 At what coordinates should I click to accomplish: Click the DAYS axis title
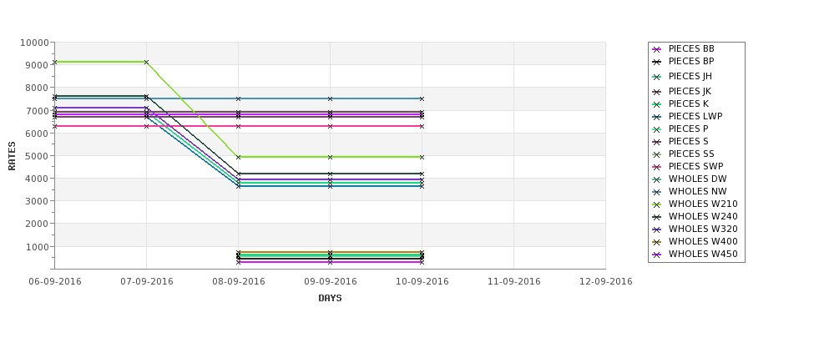point(330,299)
